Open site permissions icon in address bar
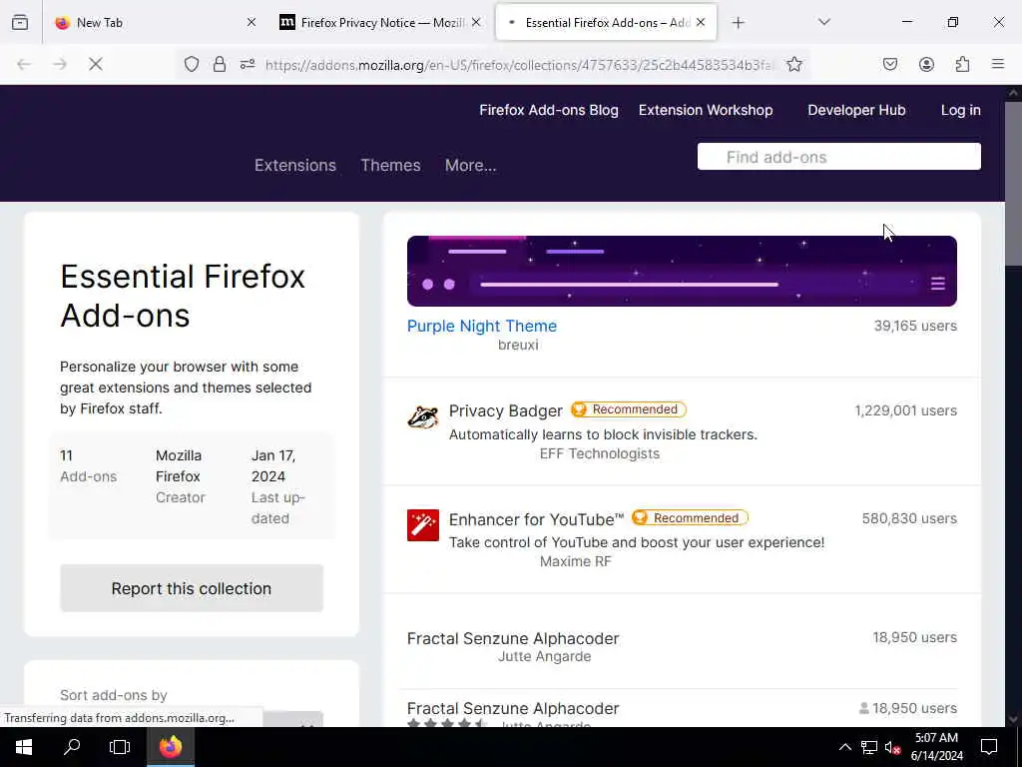The image size is (1022, 767). tap(248, 64)
